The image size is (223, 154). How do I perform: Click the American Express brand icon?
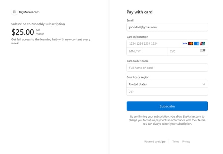click(x=197, y=44)
